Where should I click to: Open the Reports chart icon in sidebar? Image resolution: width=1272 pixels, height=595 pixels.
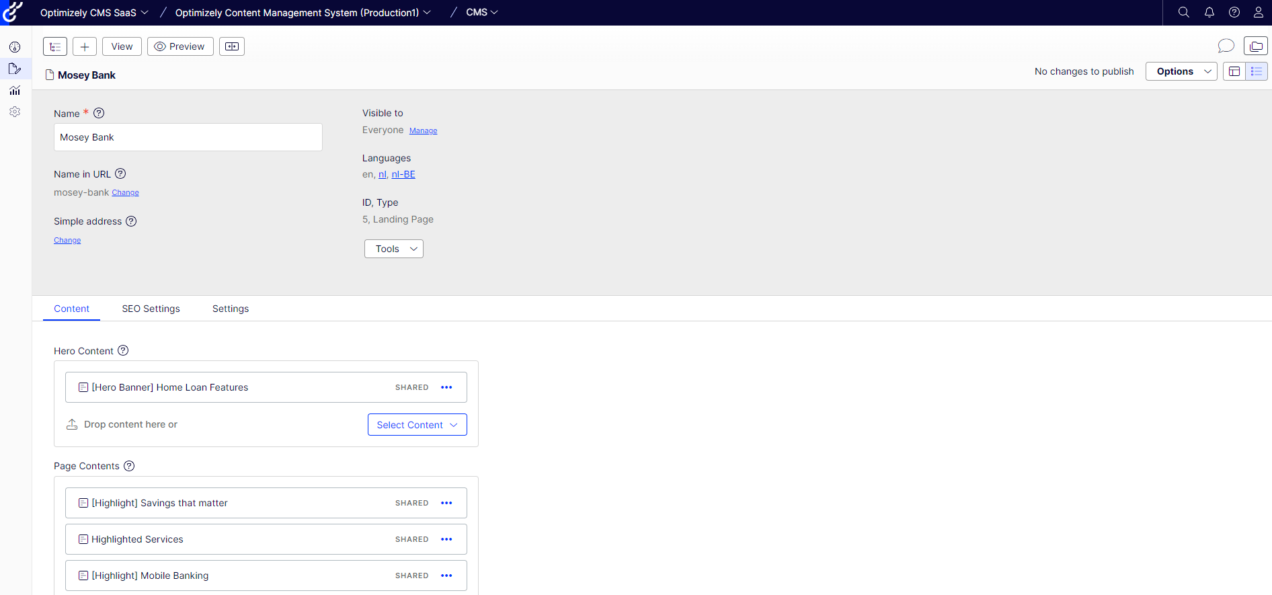(x=15, y=90)
